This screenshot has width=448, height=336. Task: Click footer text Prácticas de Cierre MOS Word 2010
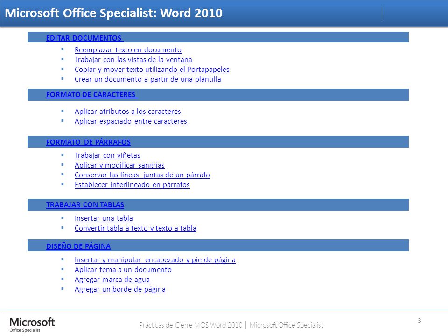(x=190, y=325)
